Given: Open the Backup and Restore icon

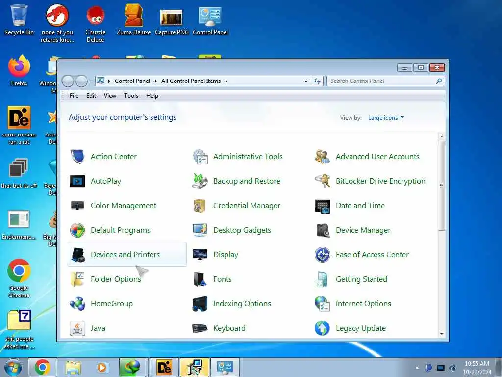Looking at the screenshot, I should 200,181.
